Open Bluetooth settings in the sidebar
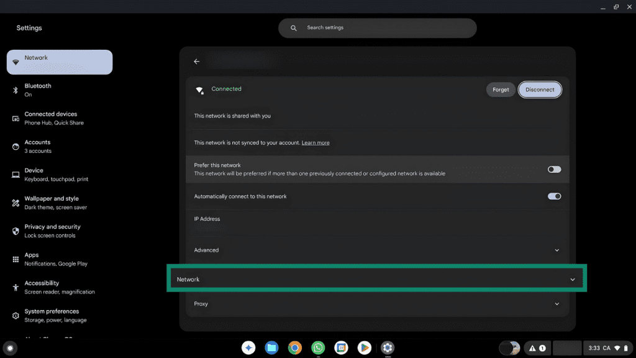The height and width of the screenshot is (358, 636). [x=37, y=90]
